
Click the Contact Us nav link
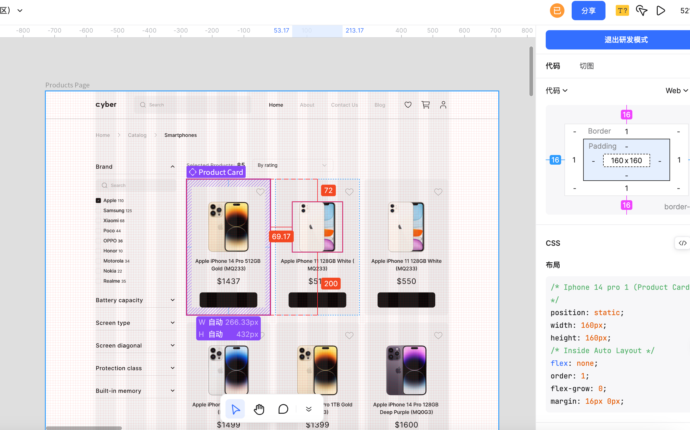coord(344,105)
